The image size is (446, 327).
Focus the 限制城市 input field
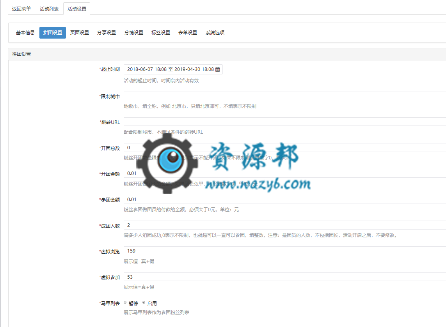(x=285, y=96)
